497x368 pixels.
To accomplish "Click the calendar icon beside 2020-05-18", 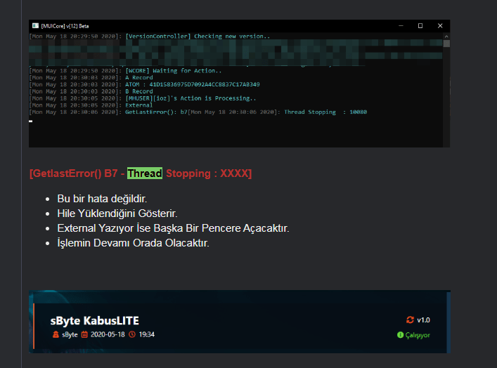I will point(84,334).
